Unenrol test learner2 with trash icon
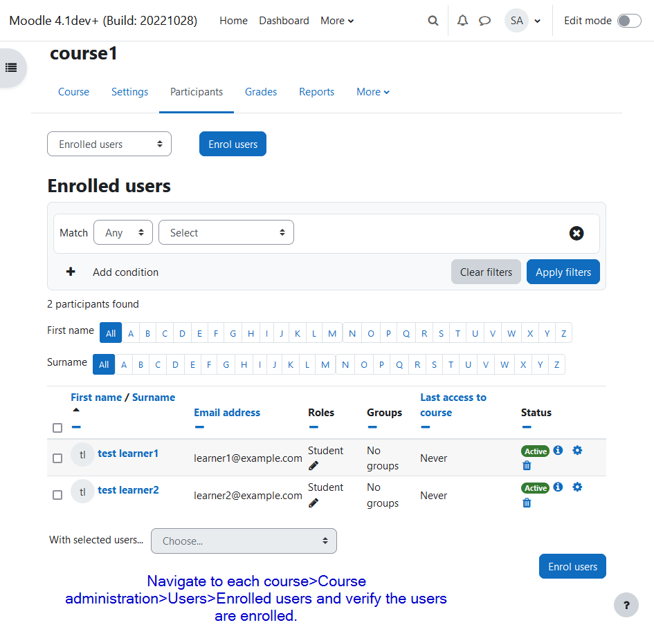Viewport: 654px width, 636px height. click(527, 503)
